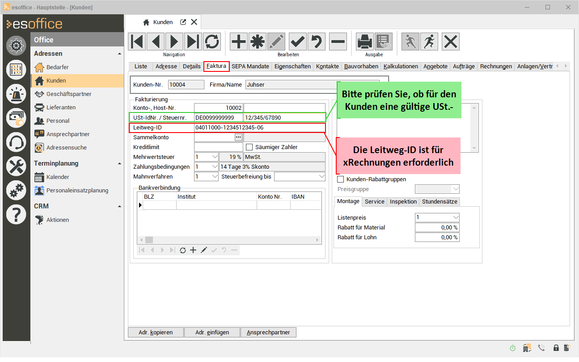The width and height of the screenshot is (579, 362).
Task: Open the Service rates tab
Action: 375,202
